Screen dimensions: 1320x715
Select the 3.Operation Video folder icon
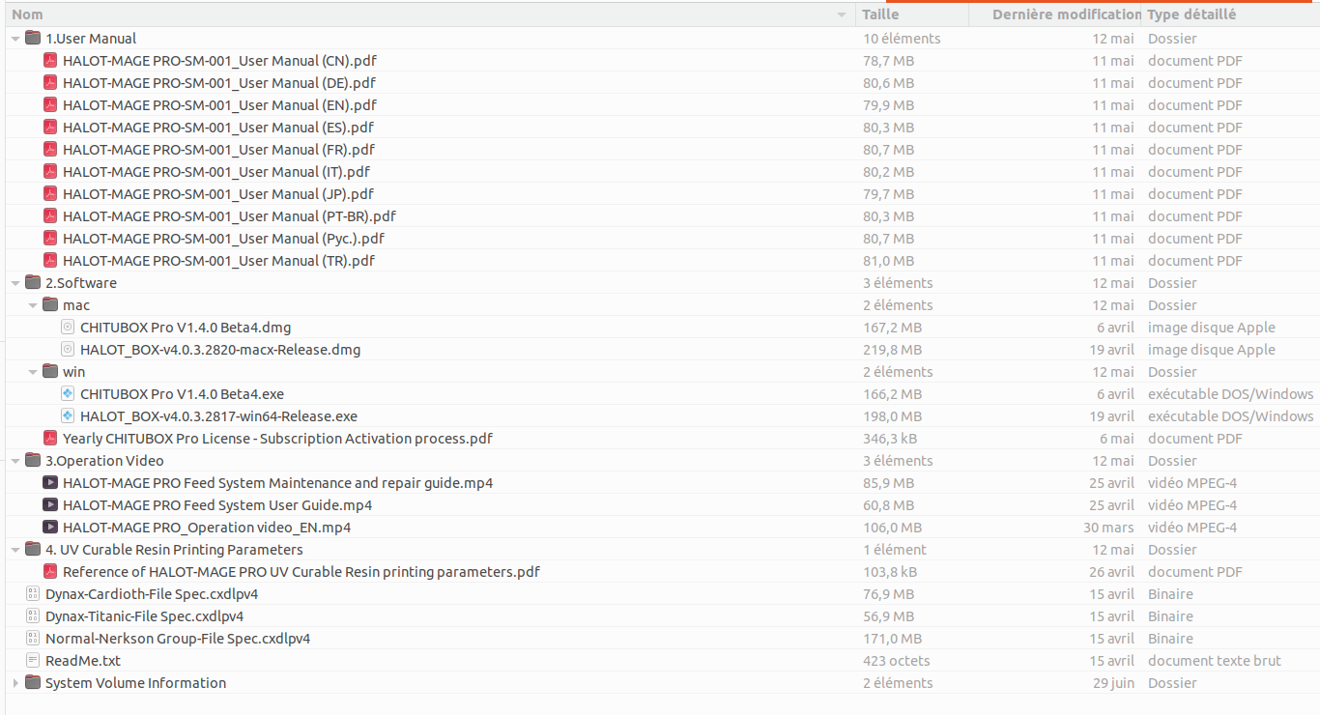[33, 461]
